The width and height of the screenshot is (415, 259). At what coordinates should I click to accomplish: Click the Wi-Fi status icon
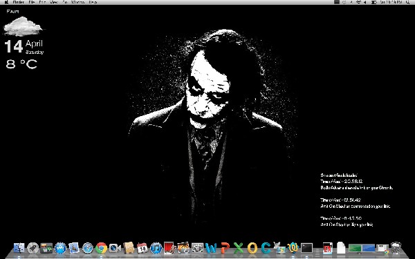[x=358, y=2]
